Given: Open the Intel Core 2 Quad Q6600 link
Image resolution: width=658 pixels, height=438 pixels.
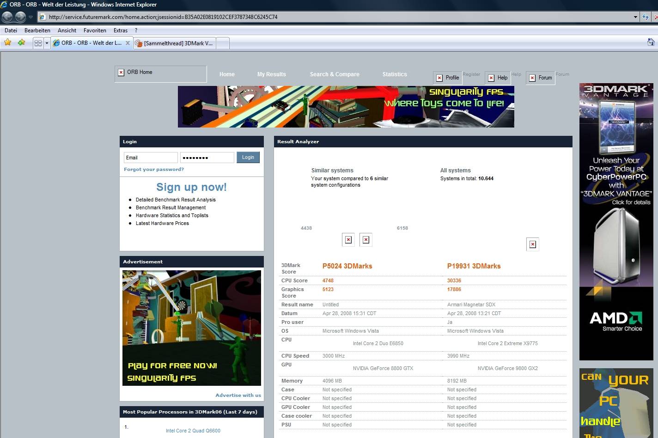Looking at the screenshot, I should (x=193, y=431).
